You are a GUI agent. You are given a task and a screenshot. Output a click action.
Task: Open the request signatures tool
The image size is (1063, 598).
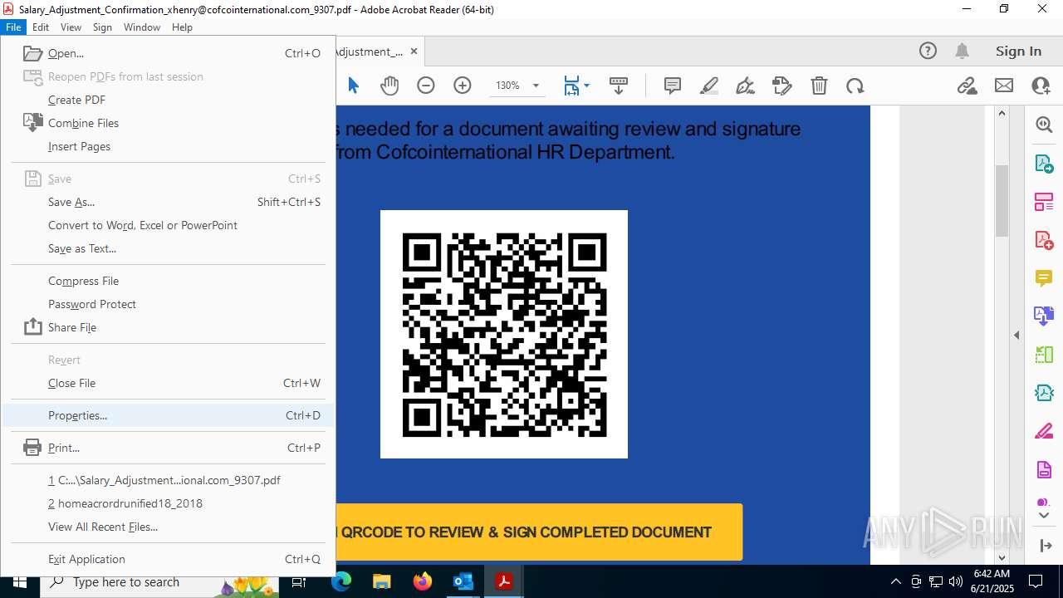point(782,86)
